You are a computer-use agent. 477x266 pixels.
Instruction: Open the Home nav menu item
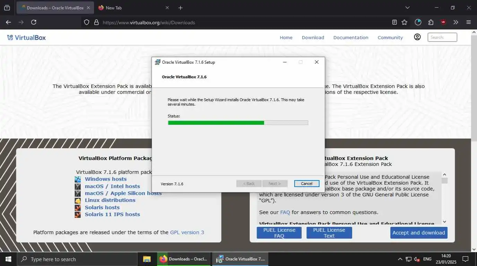(x=286, y=37)
